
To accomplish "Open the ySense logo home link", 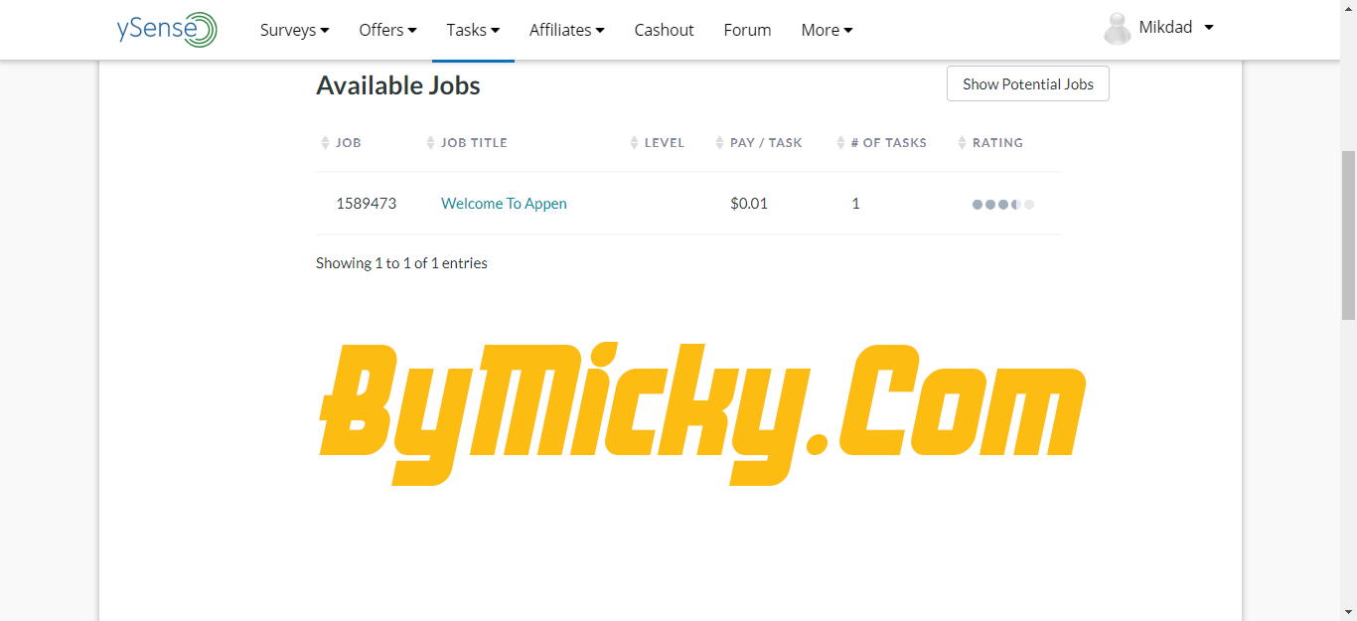I will (x=166, y=30).
